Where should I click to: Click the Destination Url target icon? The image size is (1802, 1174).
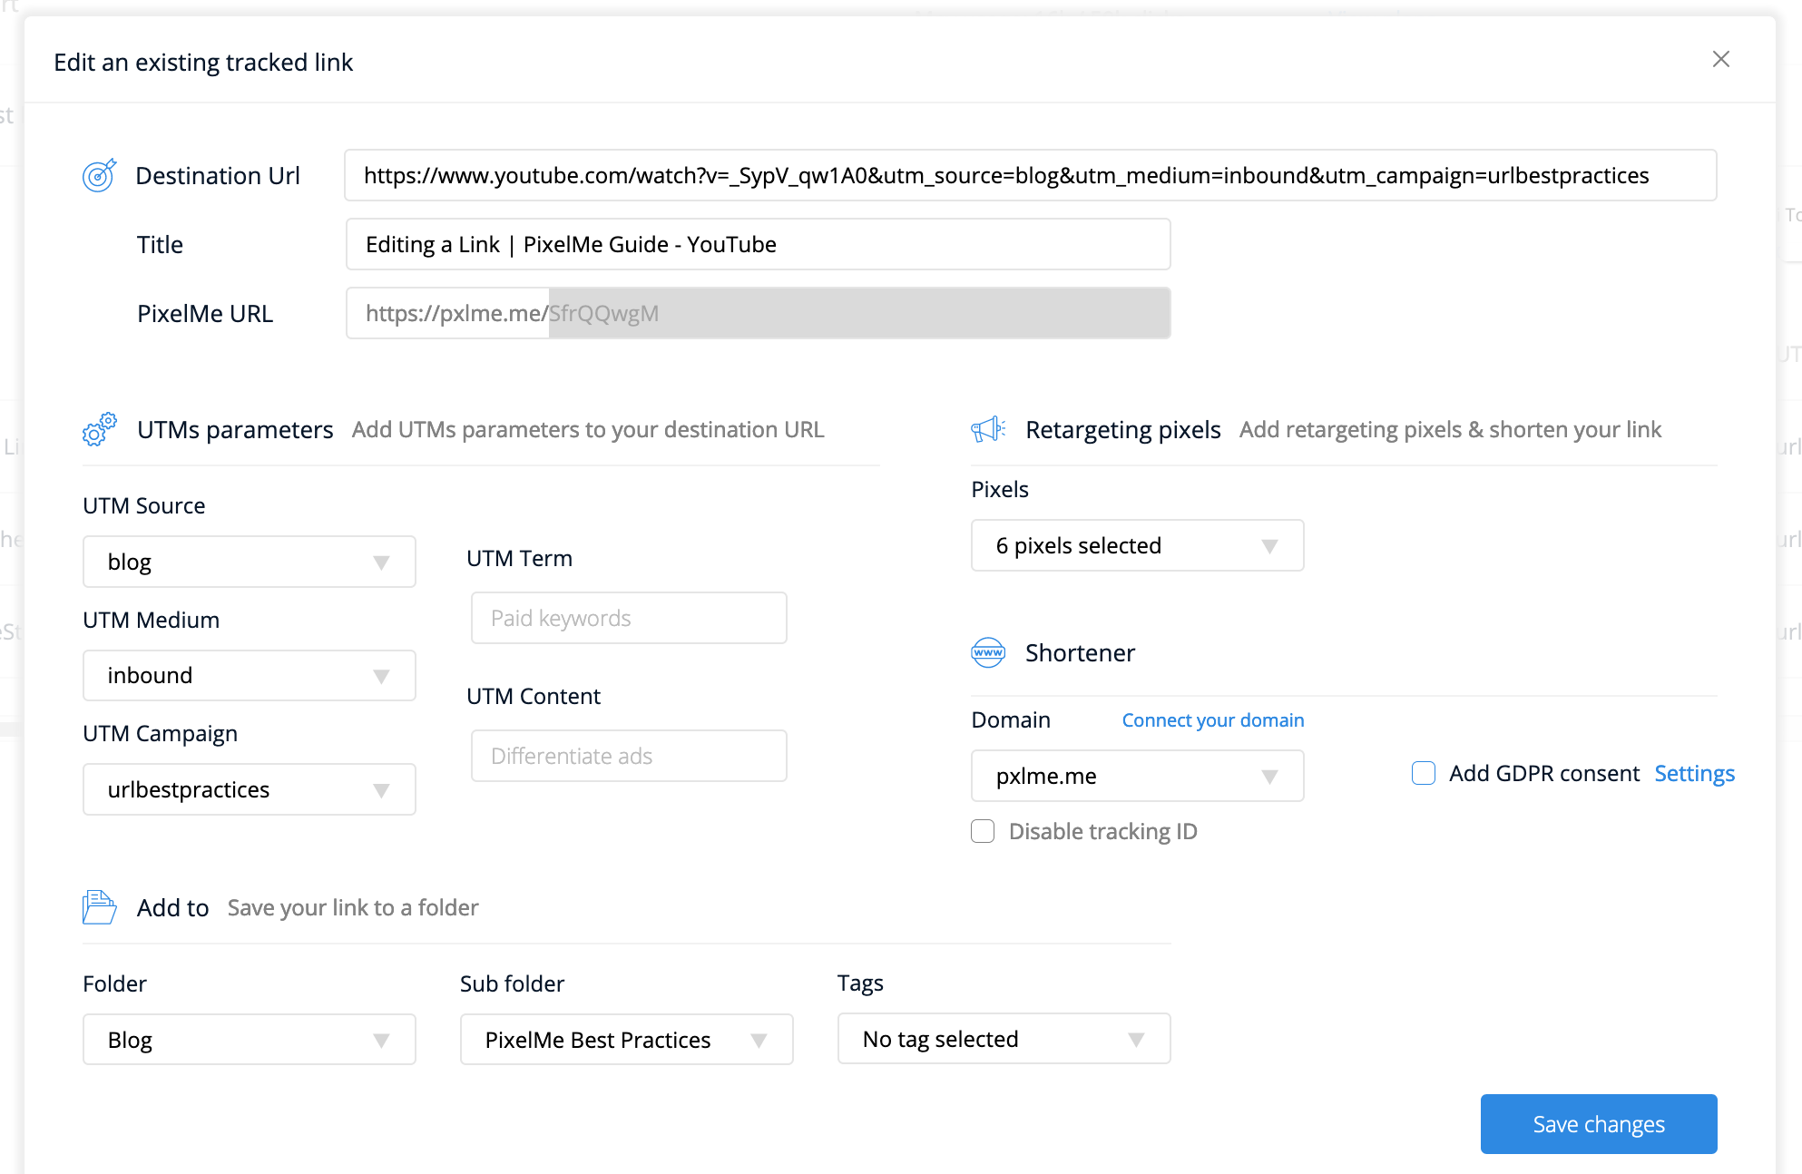[99, 175]
